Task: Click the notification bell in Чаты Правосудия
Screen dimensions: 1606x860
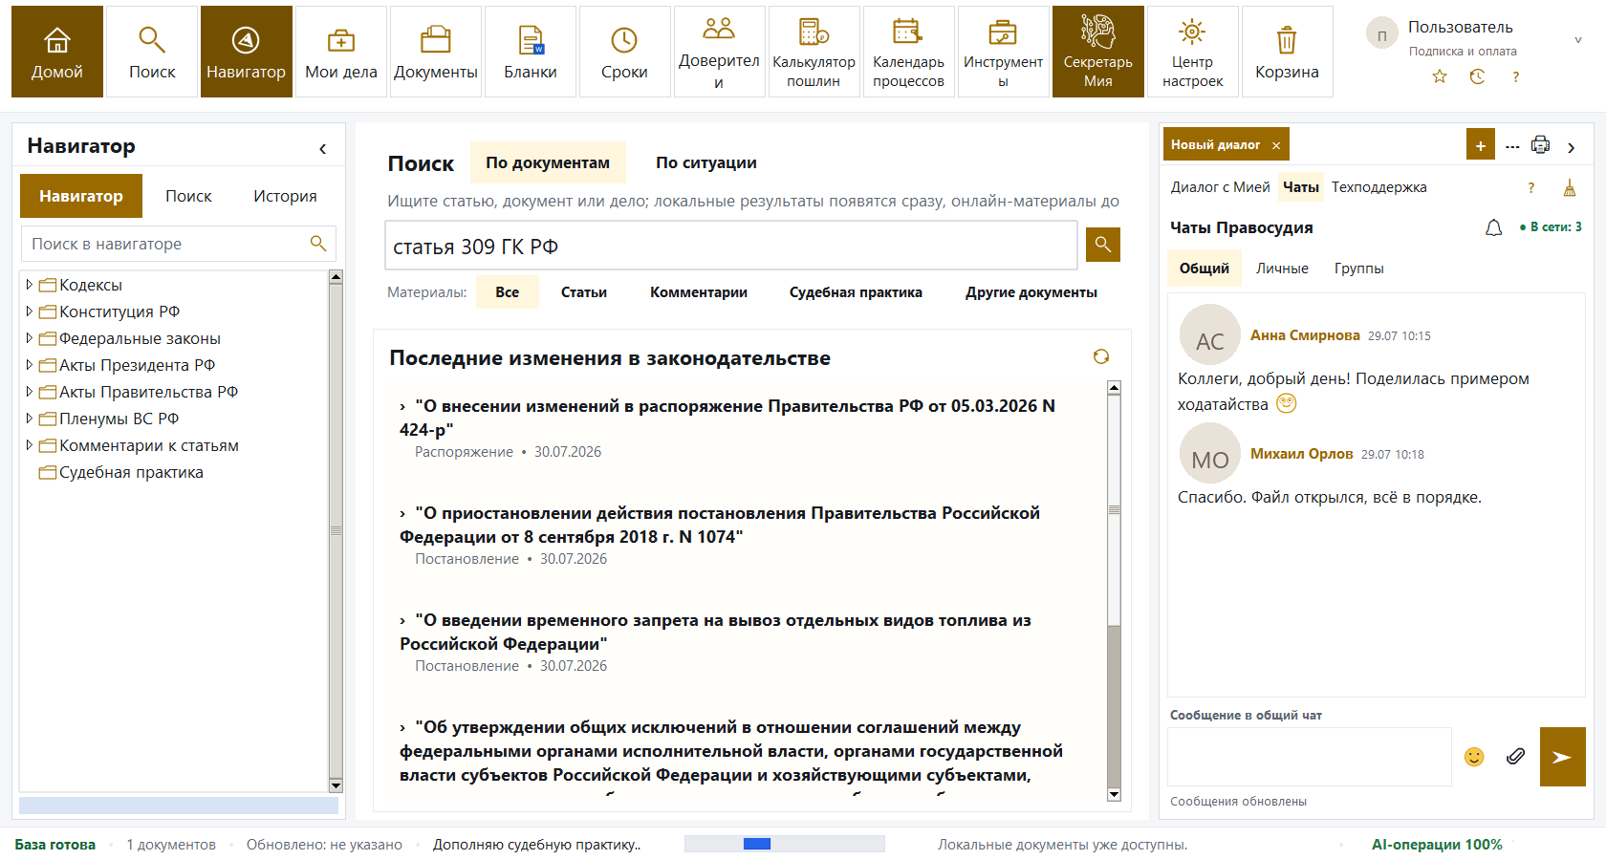Action: coord(1493,227)
